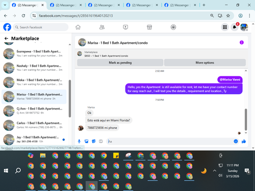Click the conversation list scrollbar
The height and width of the screenshot is (191, 255).
click(70, 98)
